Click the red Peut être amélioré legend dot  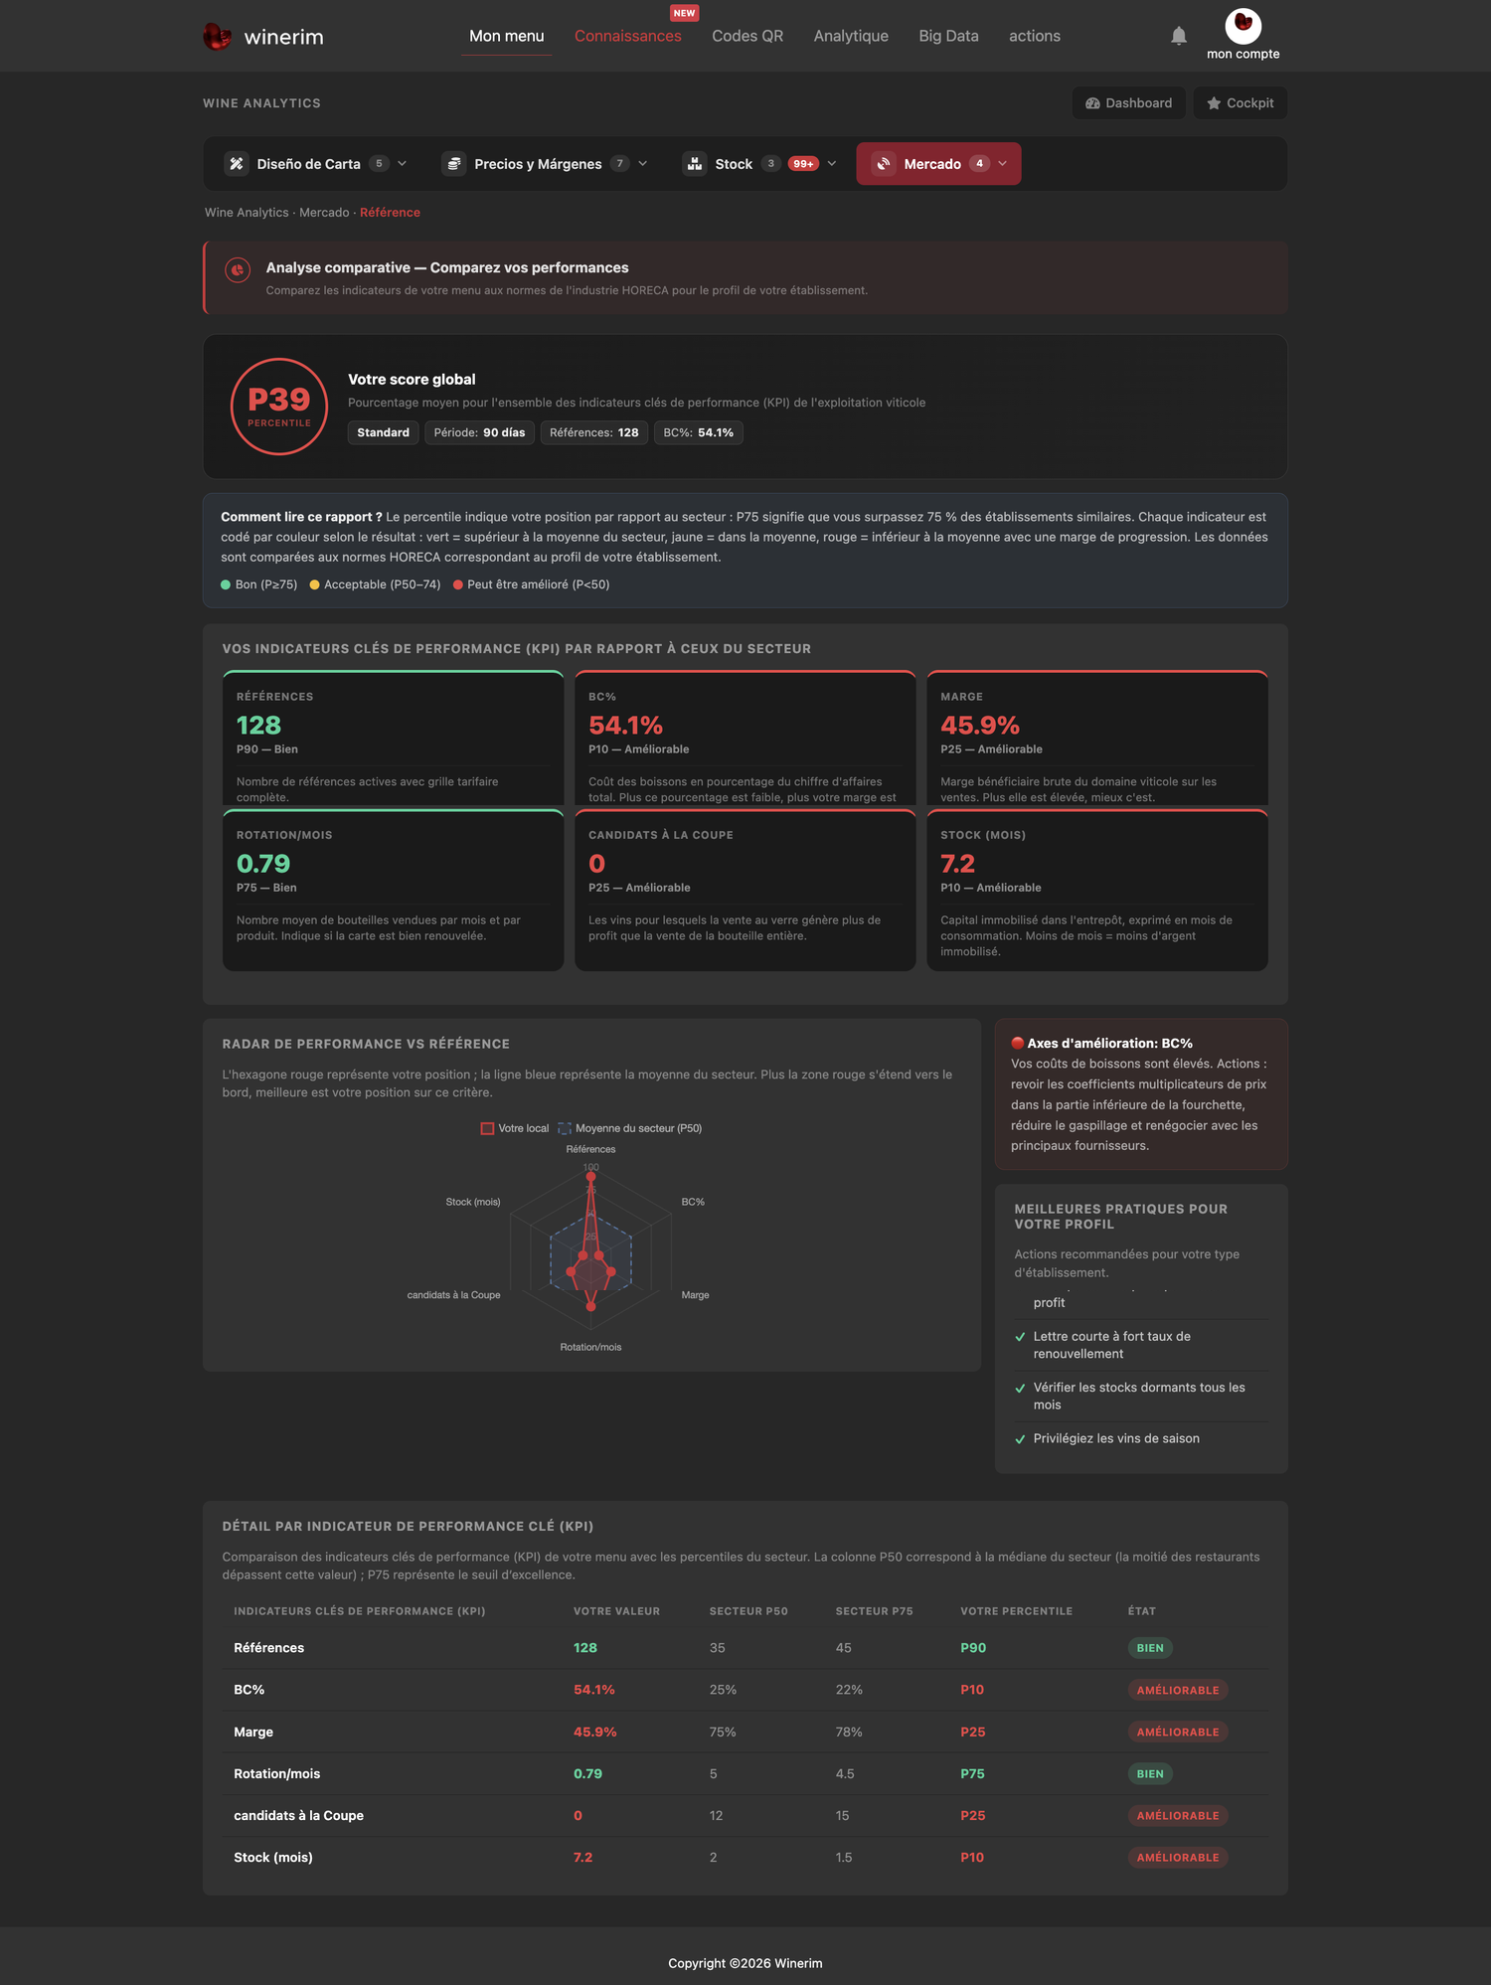tap(458, 584)
